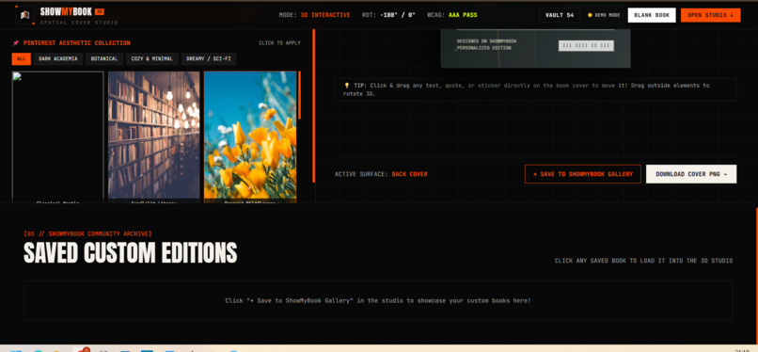
Task: Click the 'SPATIAL COVER STUDIO' subtitle
Action: (x=79, y=23)
